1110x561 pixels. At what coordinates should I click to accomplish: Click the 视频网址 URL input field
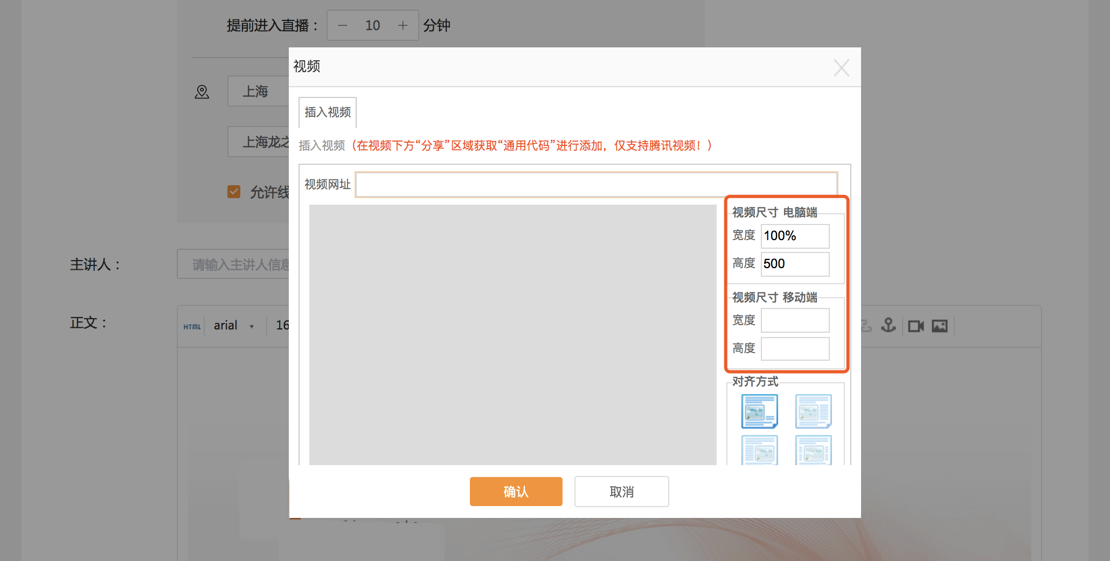click(x=596, y=185)
